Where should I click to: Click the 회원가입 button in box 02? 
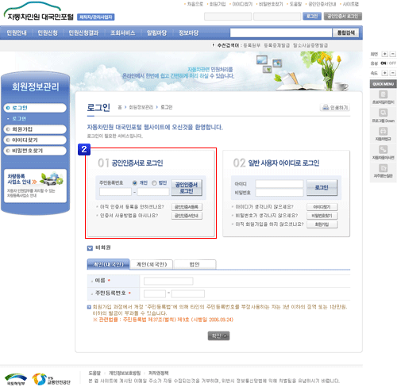coord(322,224)
